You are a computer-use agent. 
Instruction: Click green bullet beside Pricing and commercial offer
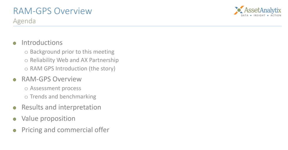coord(15,131)
